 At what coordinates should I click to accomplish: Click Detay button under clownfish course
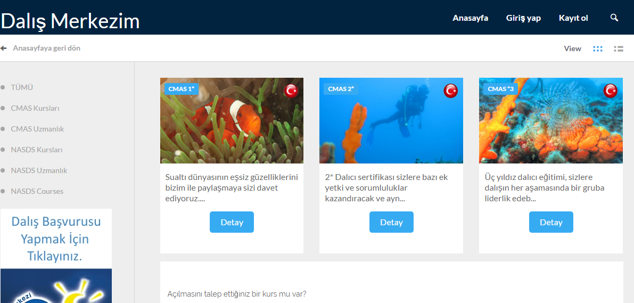click(232, 222)
